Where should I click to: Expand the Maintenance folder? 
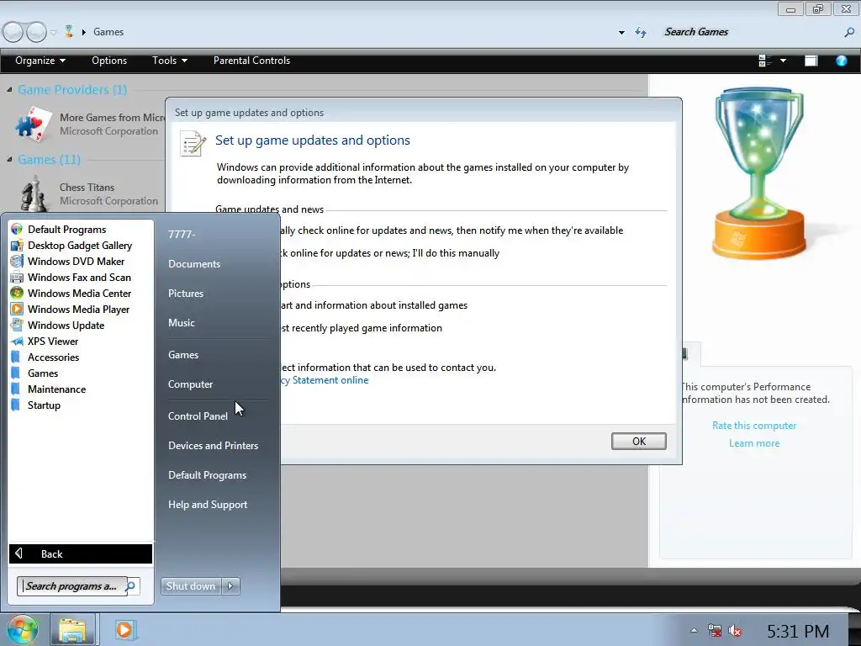56,389
